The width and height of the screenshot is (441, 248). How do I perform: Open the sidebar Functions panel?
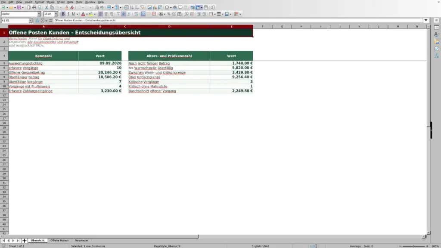pos(437,56)
